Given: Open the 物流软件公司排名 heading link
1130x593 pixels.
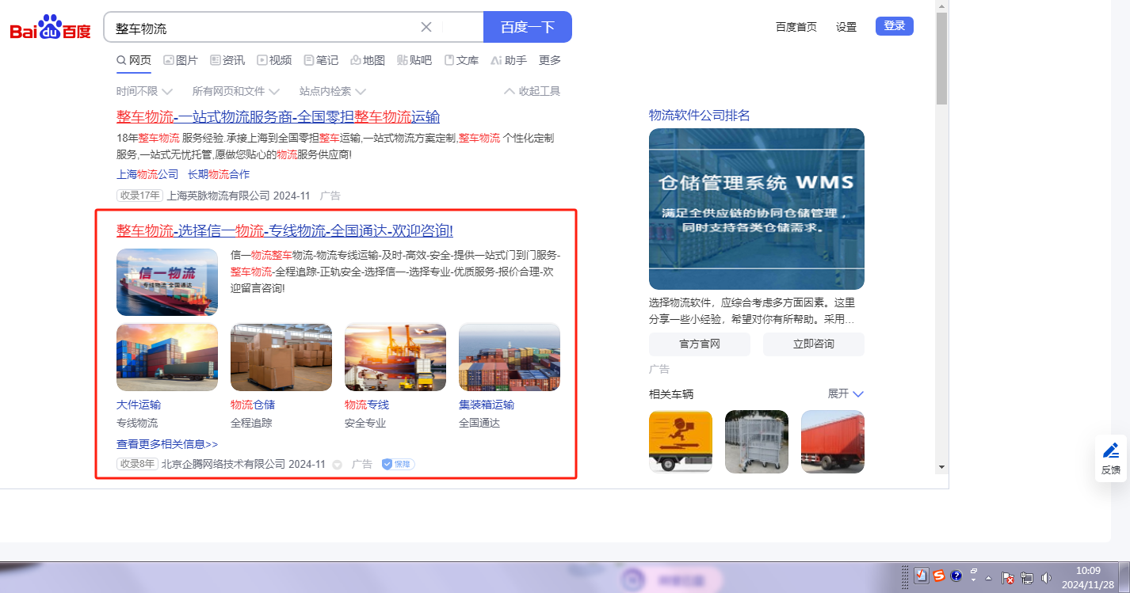Looking at the screenshot, I should coord(700,116).
